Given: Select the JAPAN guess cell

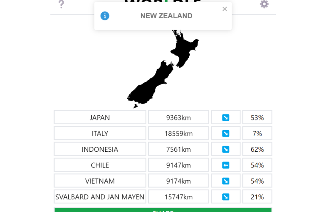Looking at the screenshot, I should [100, 117].
